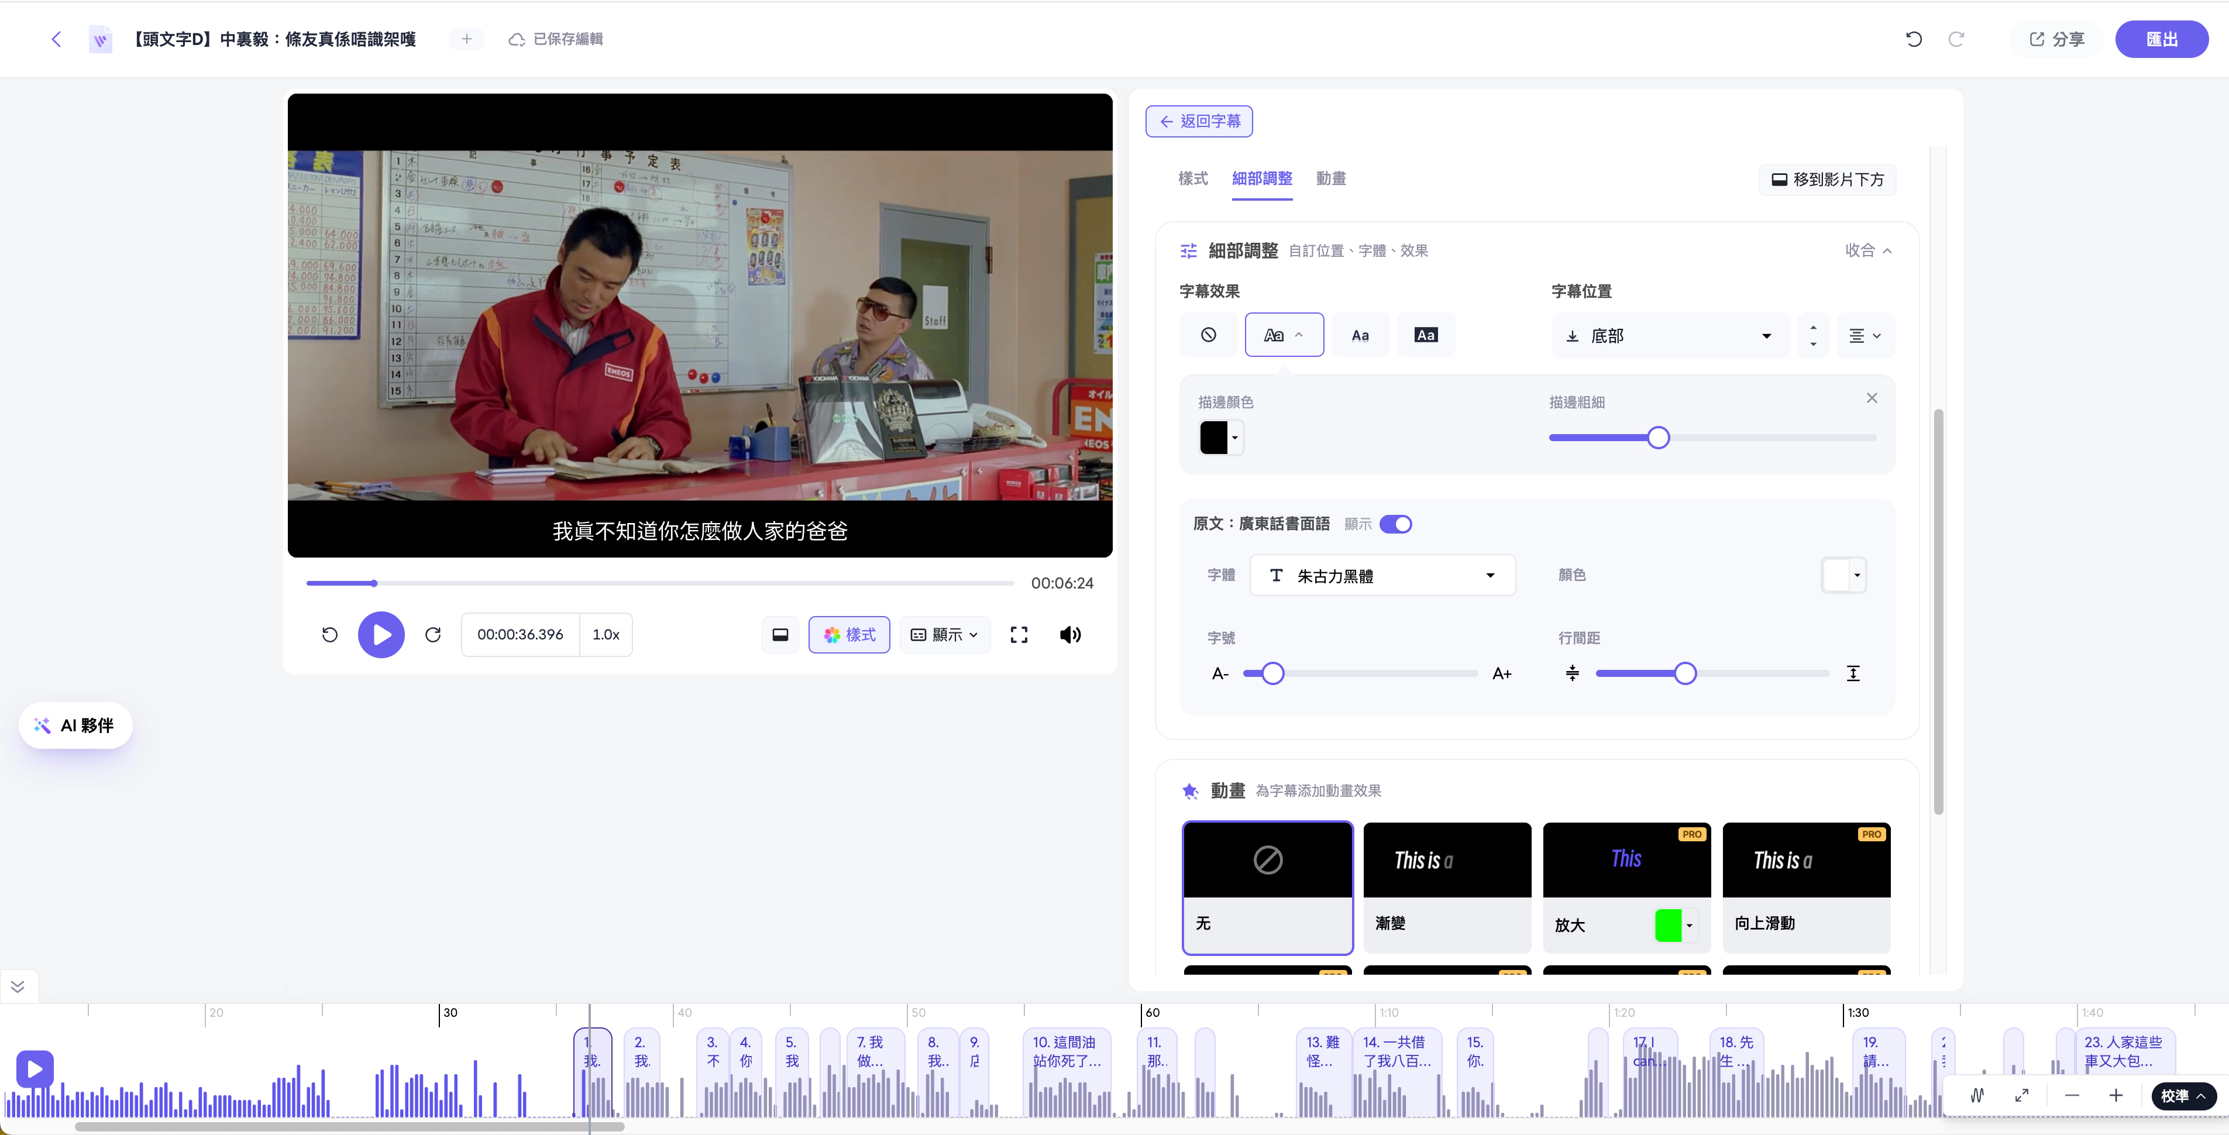Viewport: 2229px width, 1135px height.
Task: Open the 朱古力黑體 font dropdown
Action: point(1382,575)
